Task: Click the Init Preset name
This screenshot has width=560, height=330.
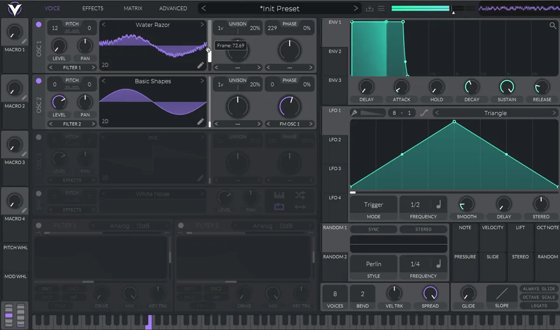Action: click(x=280, y=8)
